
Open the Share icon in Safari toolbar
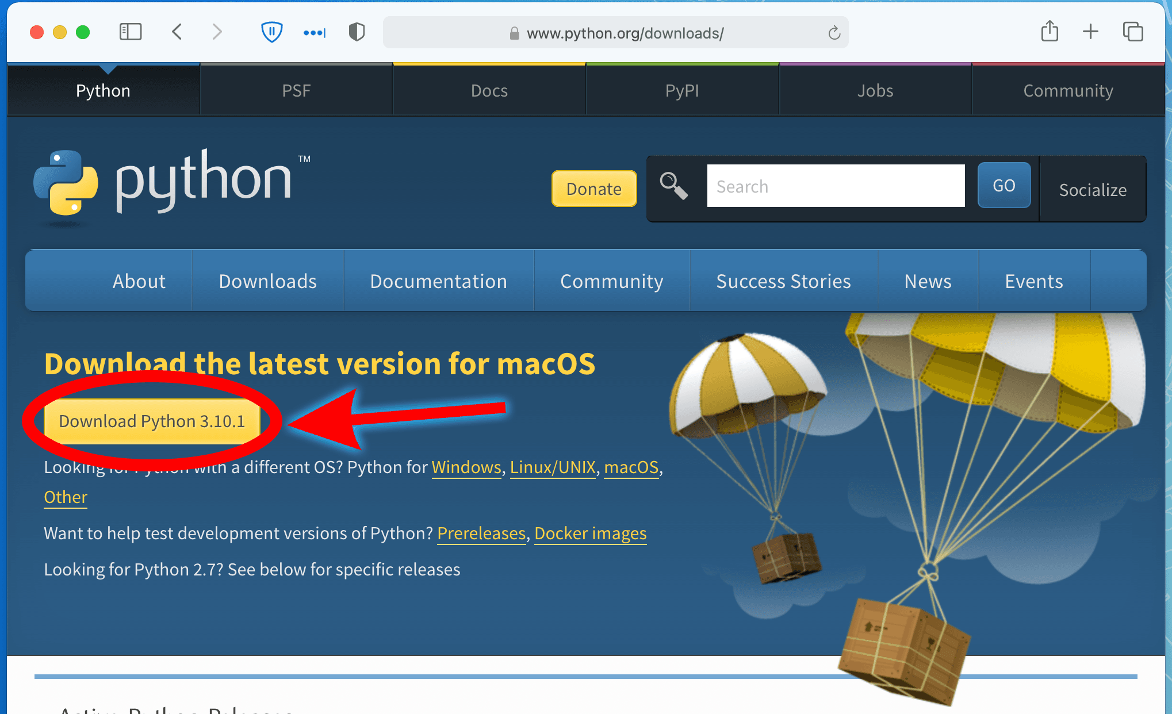1050,31
